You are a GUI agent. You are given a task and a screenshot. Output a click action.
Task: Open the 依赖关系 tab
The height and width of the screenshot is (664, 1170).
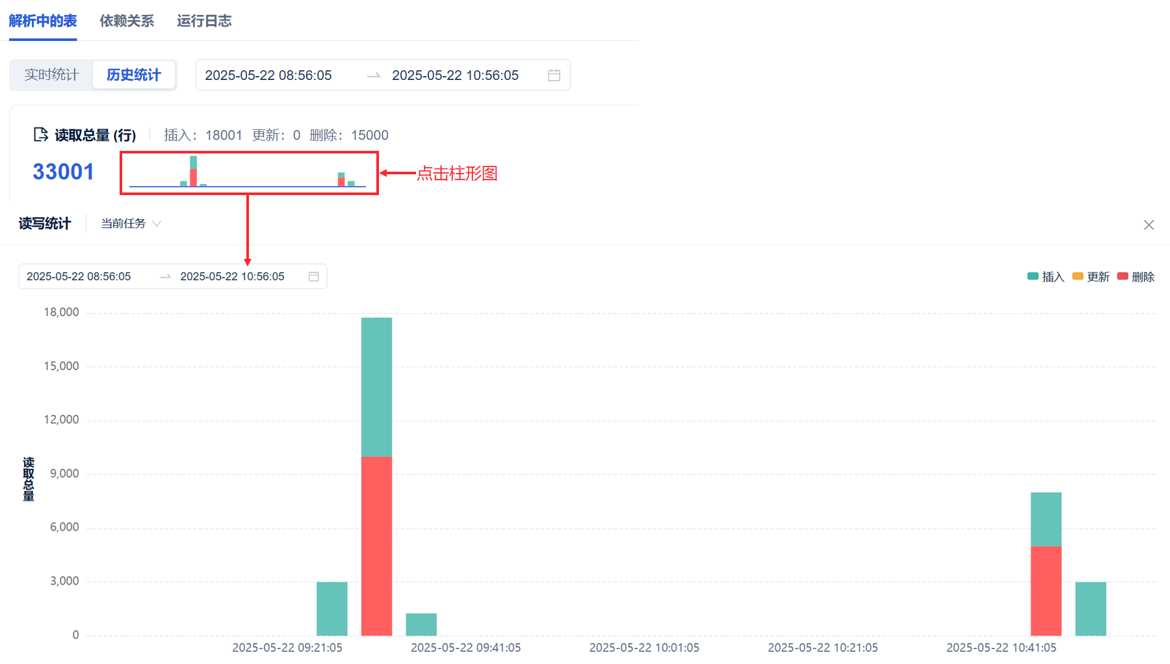[127, 21]
